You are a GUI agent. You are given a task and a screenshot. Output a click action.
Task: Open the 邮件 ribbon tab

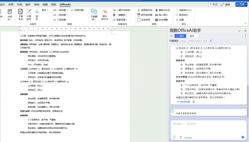tap(28, 4)
